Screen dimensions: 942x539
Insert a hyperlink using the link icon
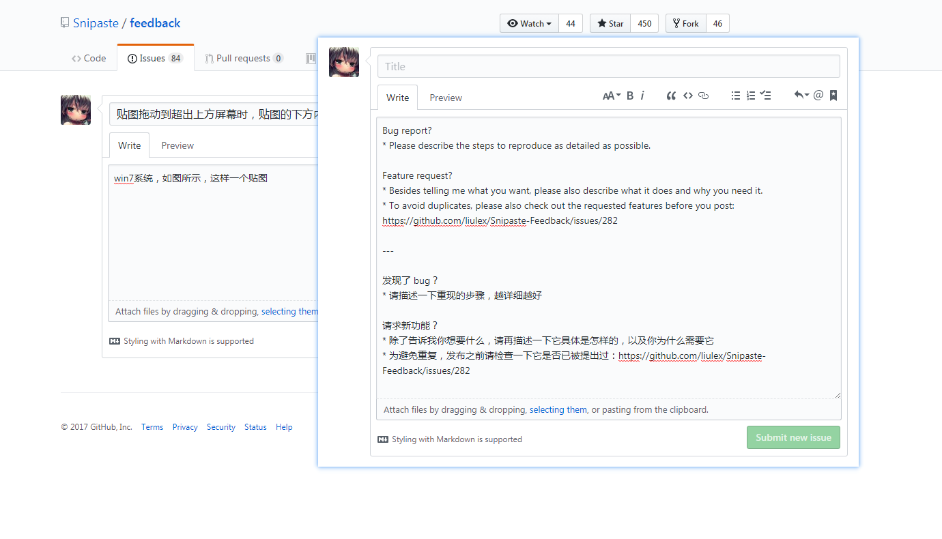[703, 96]
